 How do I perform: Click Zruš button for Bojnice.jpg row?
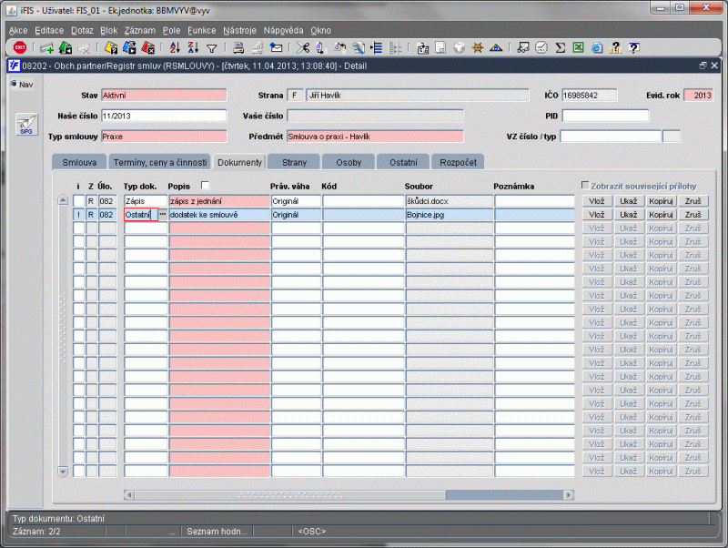coord(691,214)
